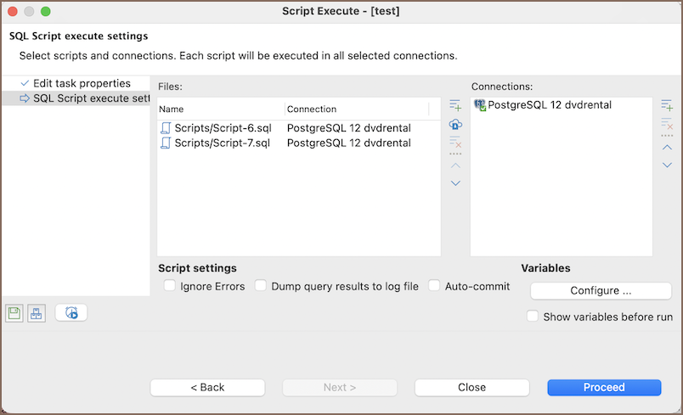This screenshot has width=683, height=415.
Task: Click the cloud storage icon next to Files
Action: click(x=455, y=125)
